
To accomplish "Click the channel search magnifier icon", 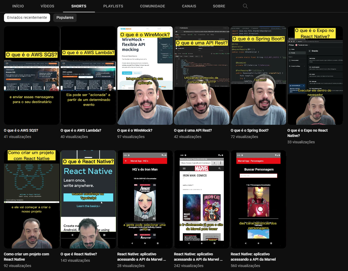I will click(x=245, y=6).
